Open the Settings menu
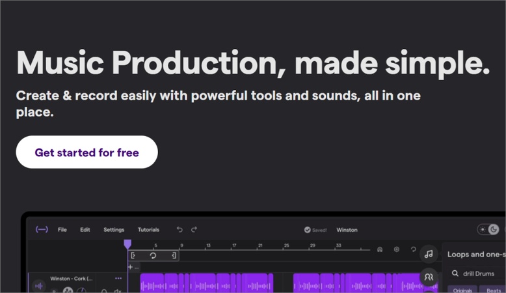Image resolution: width=506 pixels, height=293 pixels. tap(114, 230)
